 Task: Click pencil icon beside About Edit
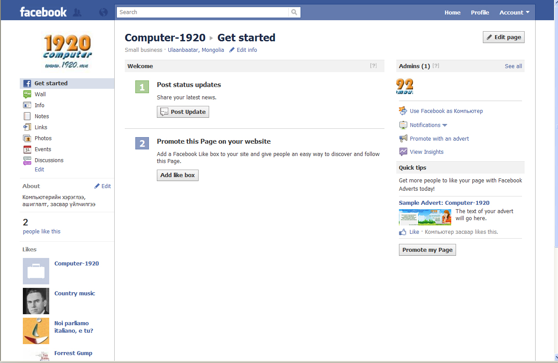click(x=97, y=186)
